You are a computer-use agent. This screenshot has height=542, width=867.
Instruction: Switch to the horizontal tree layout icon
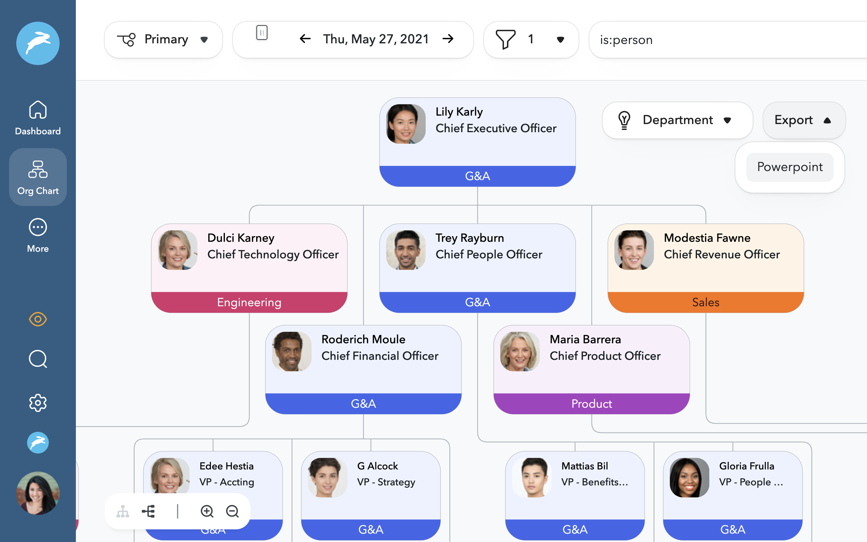click(x=148, y=511)
